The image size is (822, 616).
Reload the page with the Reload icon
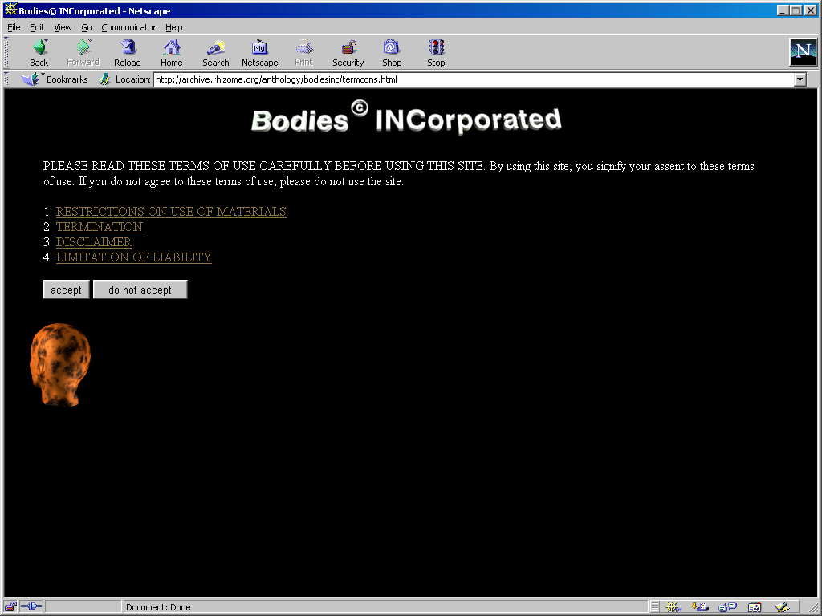[128, 47]
